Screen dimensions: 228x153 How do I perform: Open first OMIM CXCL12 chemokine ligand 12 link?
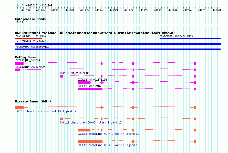tap(46, 111)
